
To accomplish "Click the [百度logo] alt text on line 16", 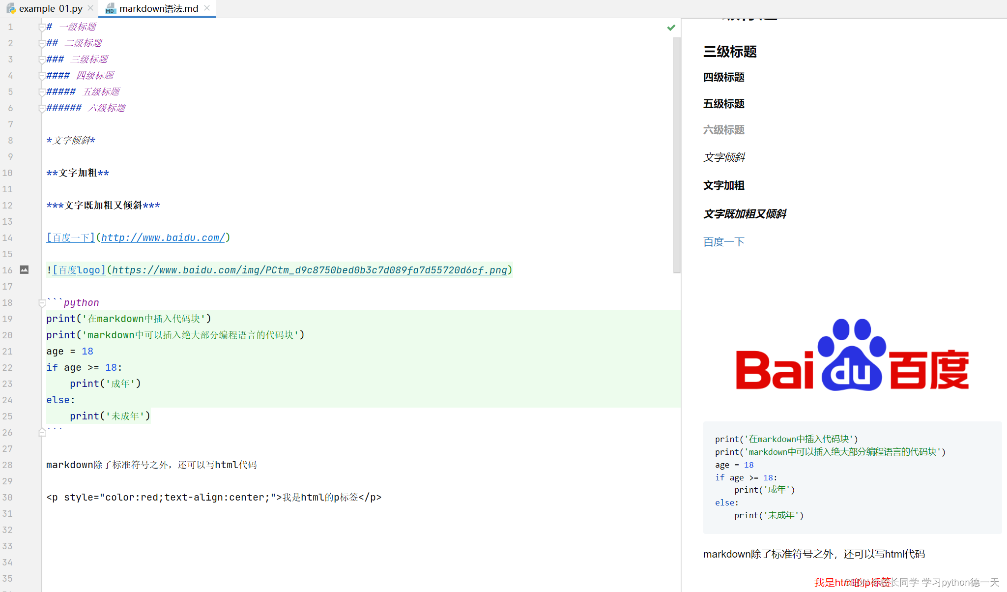I will 79,270.
